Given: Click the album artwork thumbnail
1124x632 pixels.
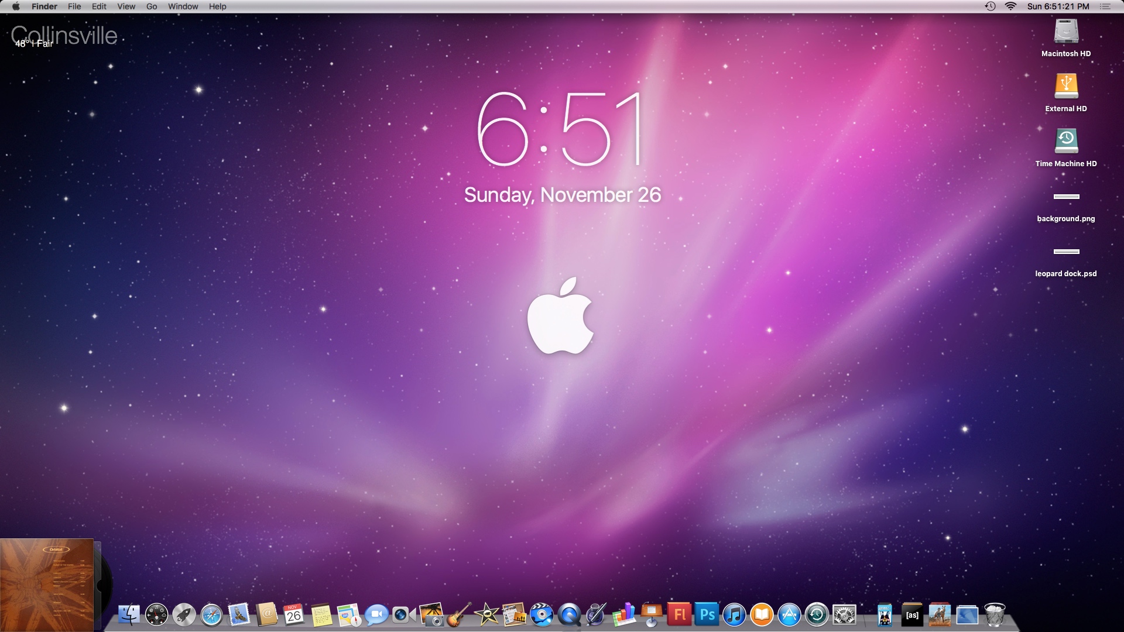Looking at the screenshot, I should [x=47, y=585].
